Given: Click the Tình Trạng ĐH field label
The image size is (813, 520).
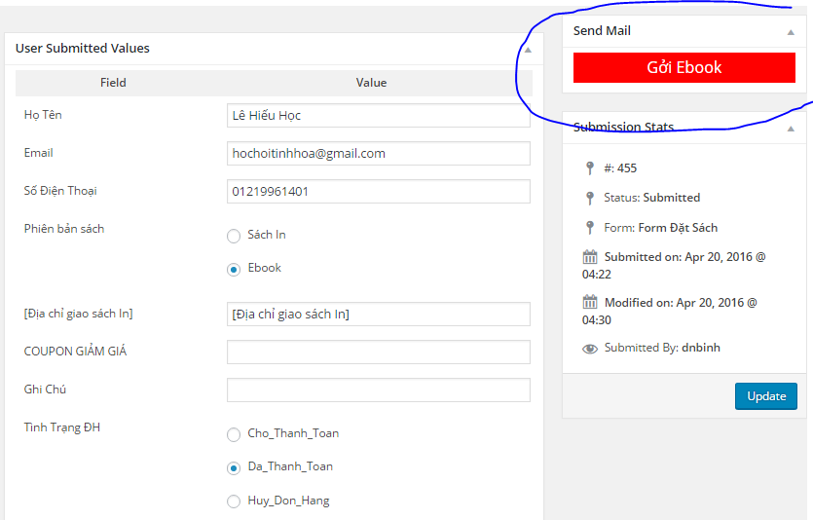Looking at the screenshot, I should pos(61,427).
